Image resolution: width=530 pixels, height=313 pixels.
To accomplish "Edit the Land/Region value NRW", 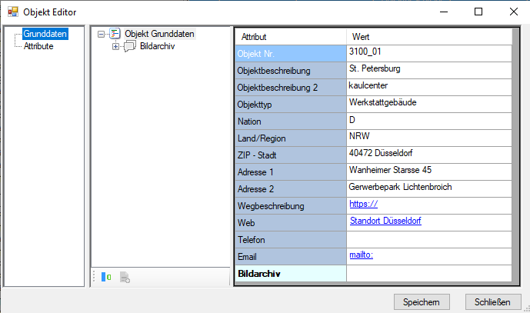I will click(429, 138).
